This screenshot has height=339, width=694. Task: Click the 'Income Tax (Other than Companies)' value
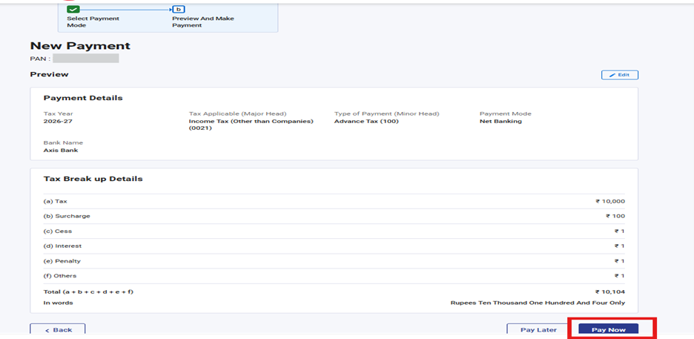tap(251, 121)
